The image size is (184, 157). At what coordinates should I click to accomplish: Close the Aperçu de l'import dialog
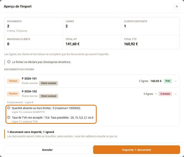177,6
